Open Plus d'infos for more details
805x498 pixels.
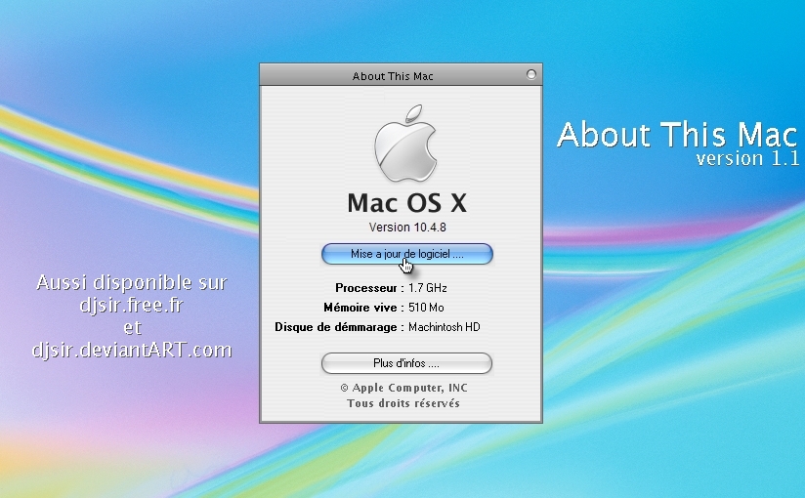[406, 363]
